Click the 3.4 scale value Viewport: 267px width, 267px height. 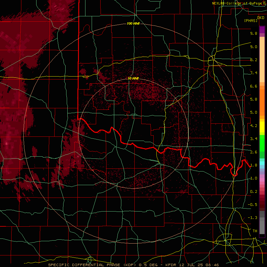[254, 139]
